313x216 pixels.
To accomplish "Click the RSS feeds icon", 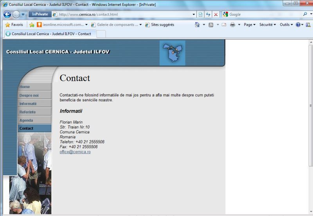I will coord(211,25).
